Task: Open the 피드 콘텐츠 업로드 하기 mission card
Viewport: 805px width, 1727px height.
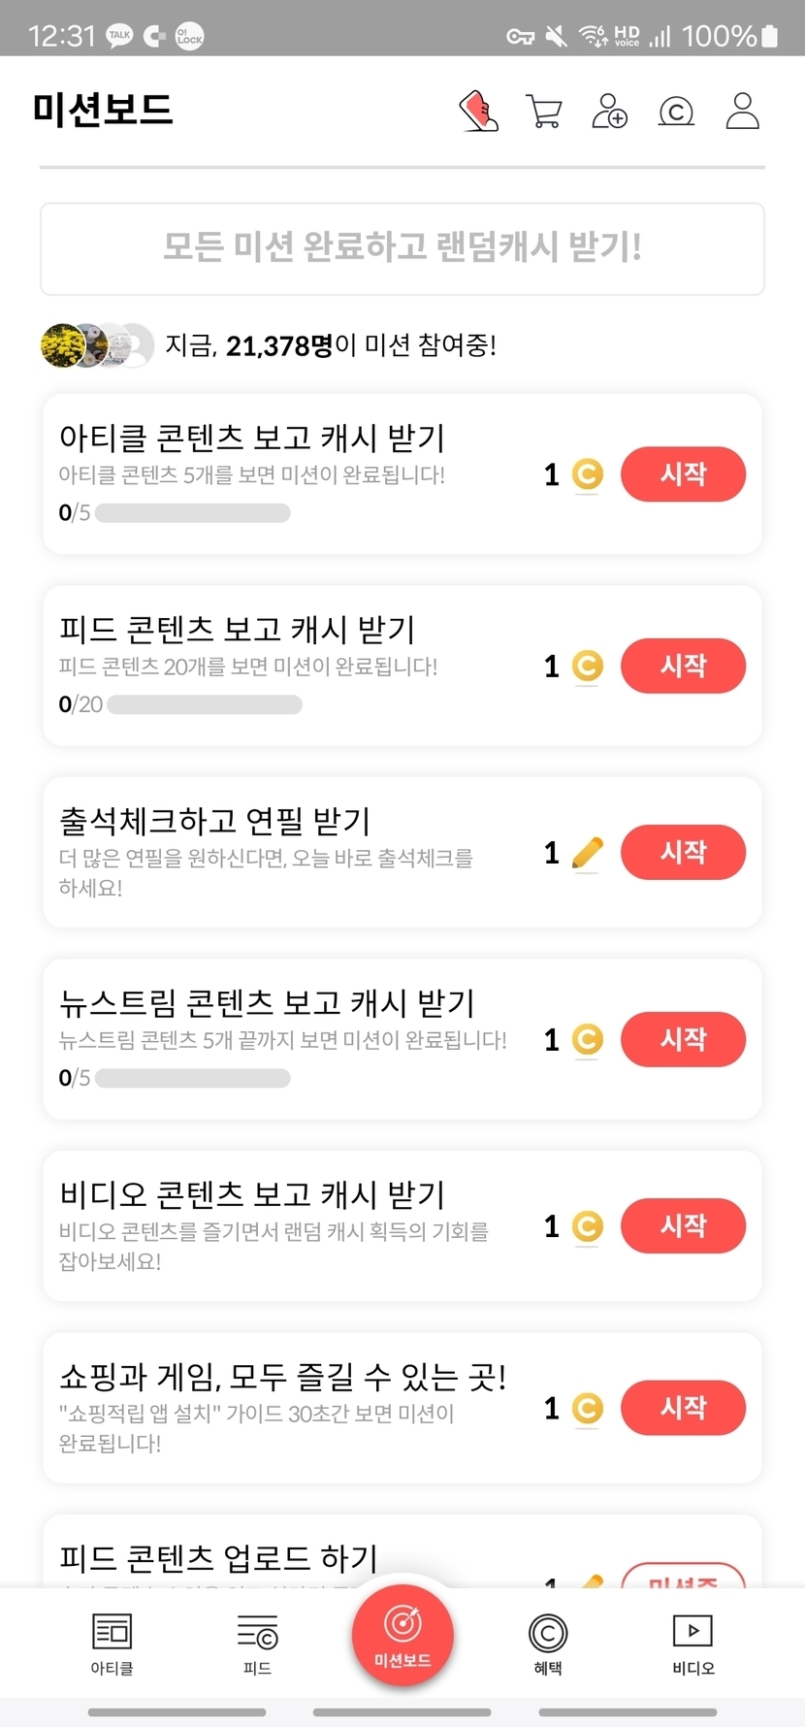Action: [291, 1556]
